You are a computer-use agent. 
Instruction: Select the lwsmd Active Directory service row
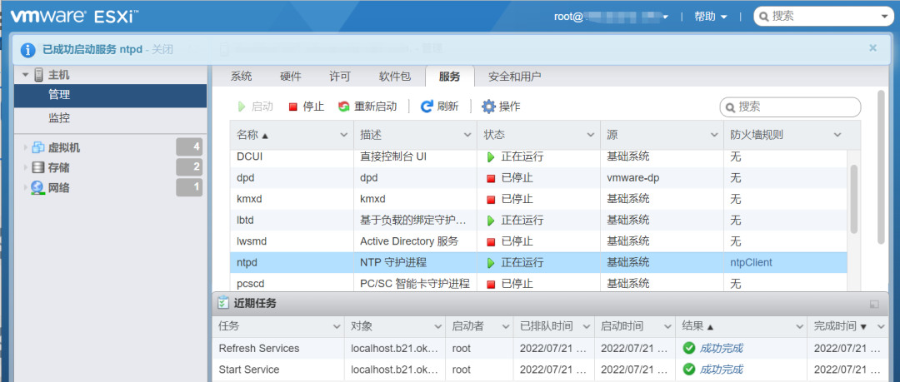[x=537, y=241]
